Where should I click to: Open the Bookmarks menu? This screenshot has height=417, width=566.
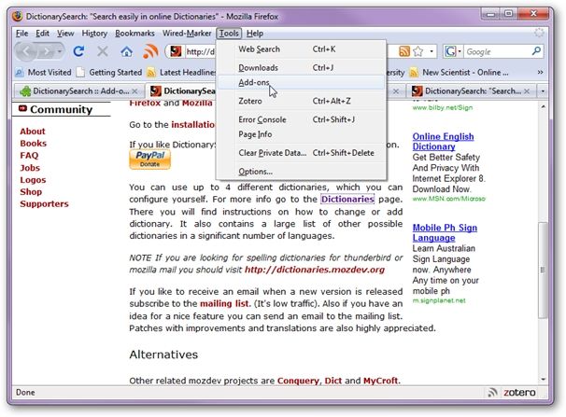tap(134, 34)
